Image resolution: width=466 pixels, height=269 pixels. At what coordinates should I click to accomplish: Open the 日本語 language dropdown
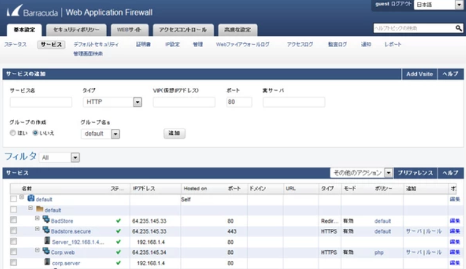pos(438,4)
